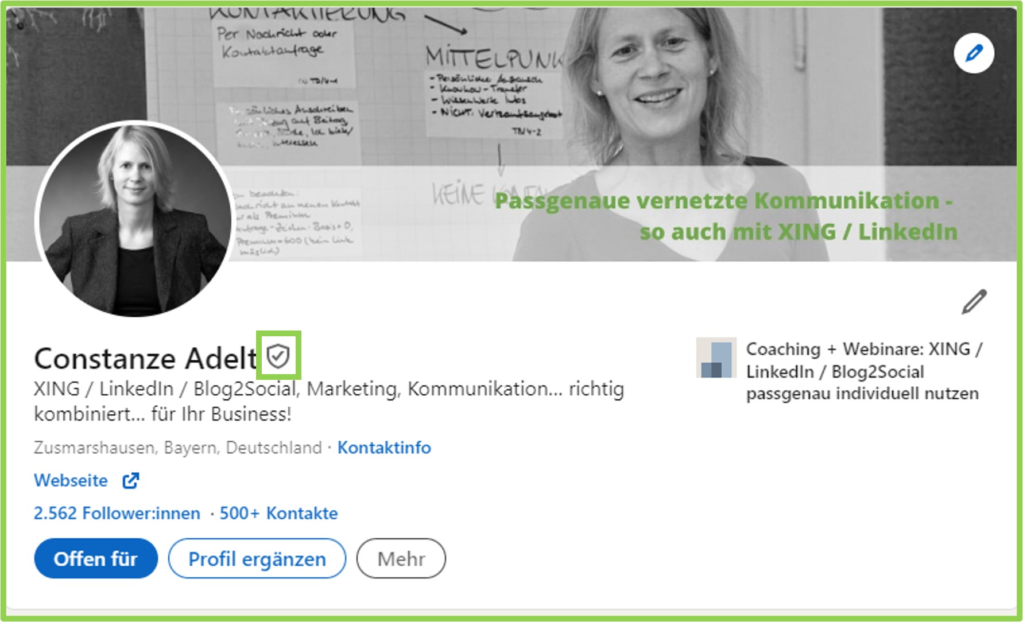Expand the Profil ergänzen options
The width and height of the screenshot is (1023, 622).
(257, 558)
